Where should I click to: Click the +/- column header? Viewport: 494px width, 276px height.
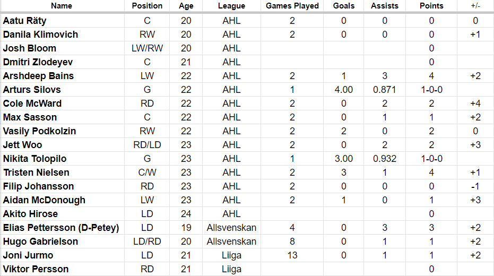[475, 6]
